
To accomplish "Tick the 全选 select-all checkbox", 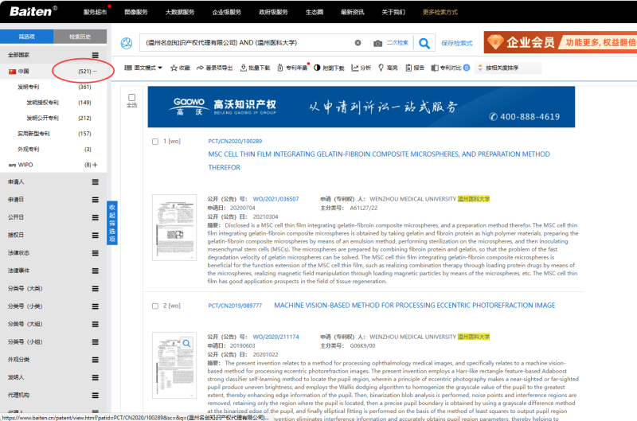I will click(131, 97).
